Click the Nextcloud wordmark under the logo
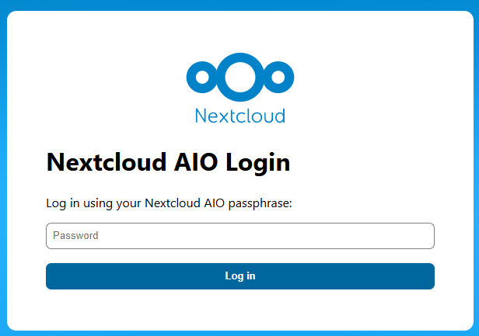 click(x=239, y=116)
